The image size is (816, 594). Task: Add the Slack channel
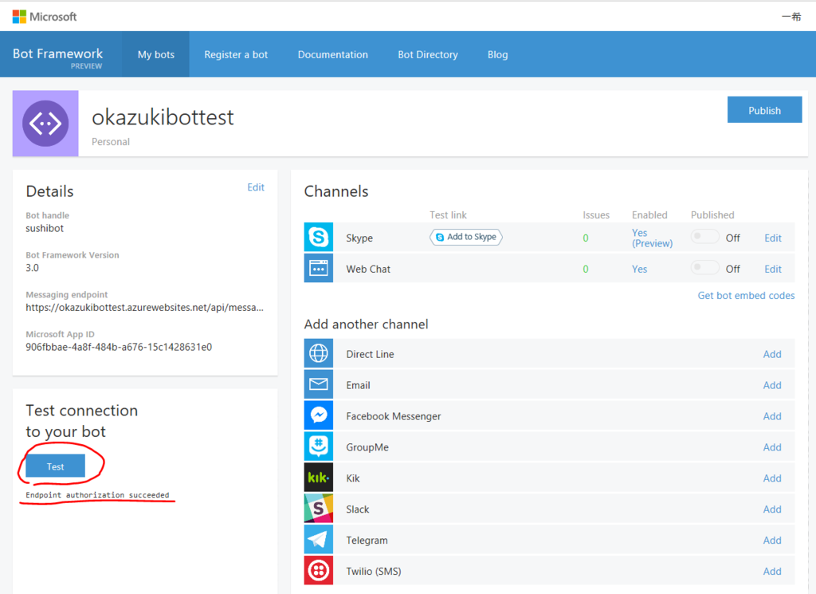[771, 509]
